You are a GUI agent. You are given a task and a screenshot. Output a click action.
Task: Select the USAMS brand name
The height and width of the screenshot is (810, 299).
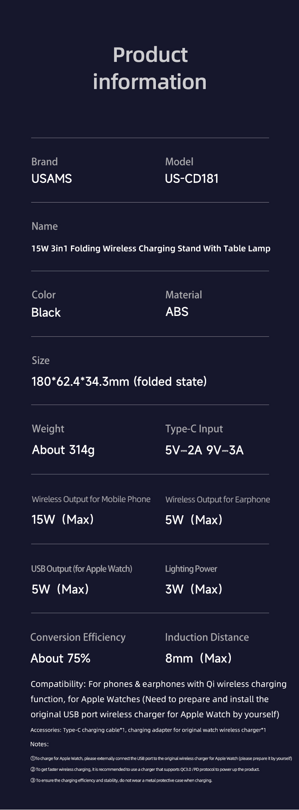pyautogui.click(x=51, y=178)
